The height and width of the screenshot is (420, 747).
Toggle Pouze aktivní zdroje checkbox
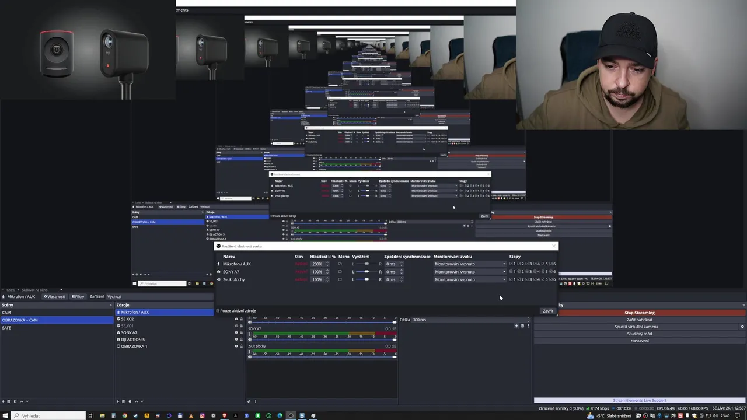click(218, 311)
